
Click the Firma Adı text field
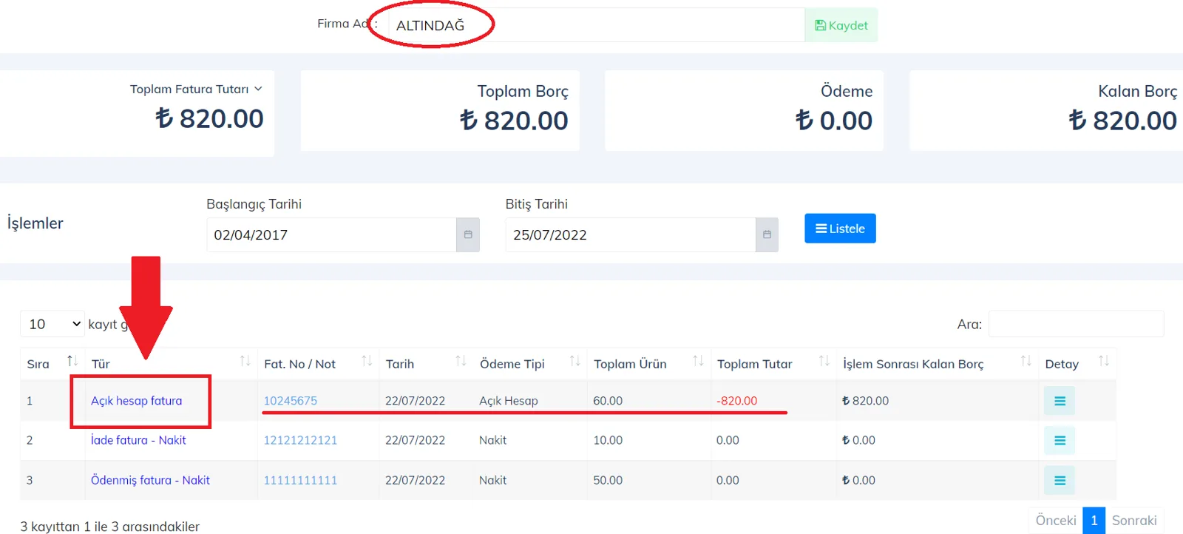596,25
